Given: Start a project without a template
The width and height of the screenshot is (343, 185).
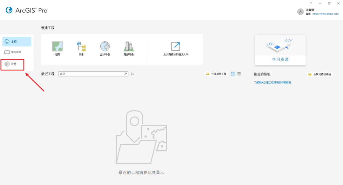Looking at the screenshot, I should [176, 48].
